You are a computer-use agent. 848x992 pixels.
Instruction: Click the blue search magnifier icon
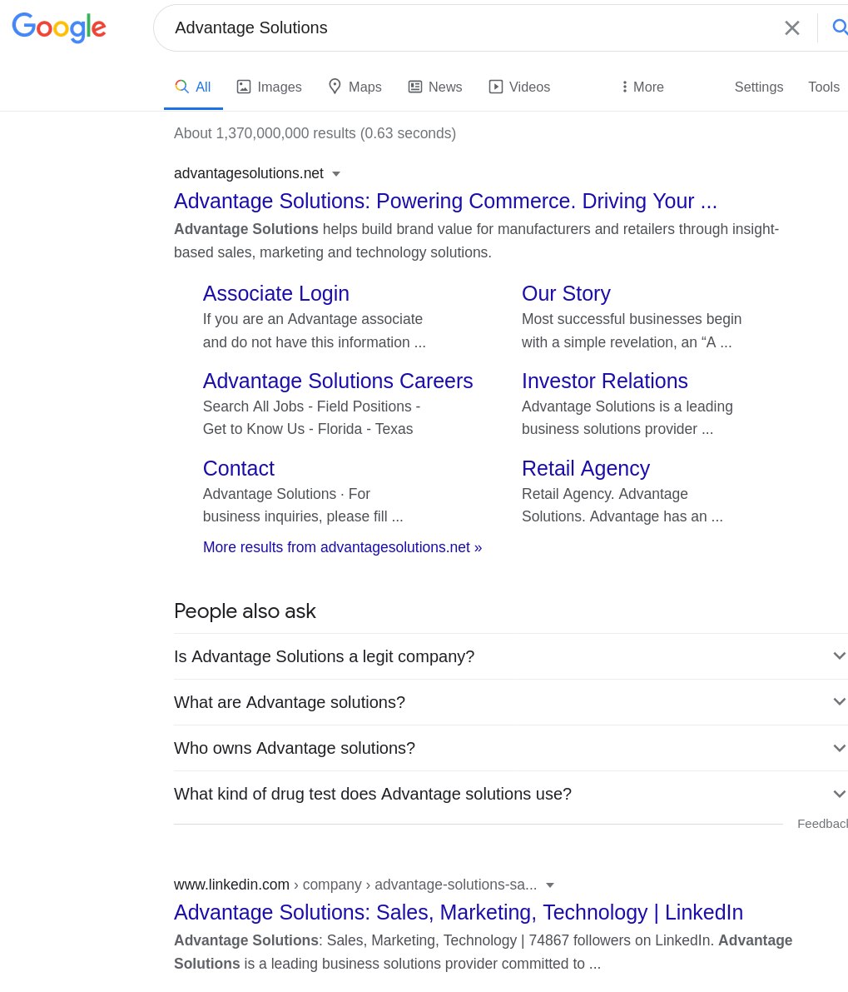click(839, 27)
